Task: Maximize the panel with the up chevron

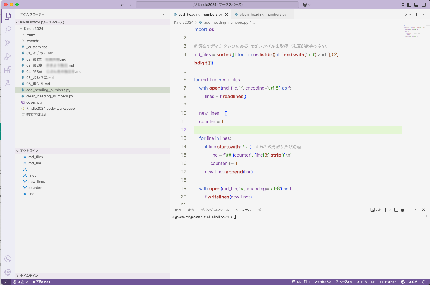Action: pyautogui.click(x=416, y=210)
